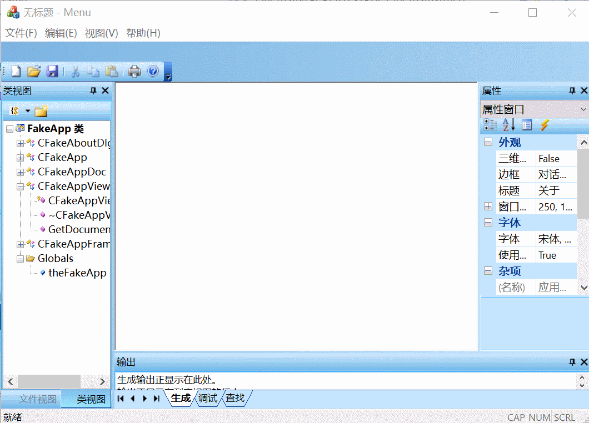Click the False value of 三维 property
The width and height of the screenshot is (589, 423).
(x=556, y=158)
